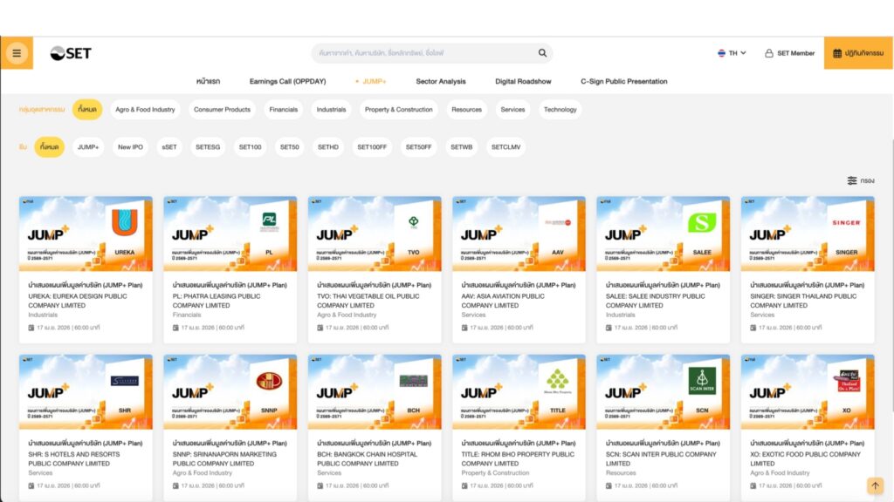This screenshot has height=502, width=894.
Task: Open the filter icon
Action: (x=852, y=180)
